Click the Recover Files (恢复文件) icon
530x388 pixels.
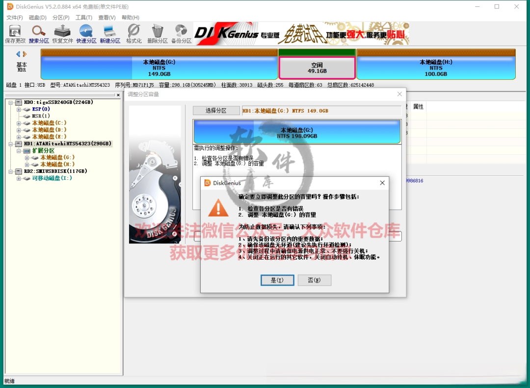[x=62, y=34]
